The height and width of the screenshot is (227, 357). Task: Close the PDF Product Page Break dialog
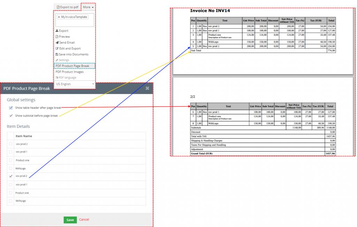pos(147,88)
